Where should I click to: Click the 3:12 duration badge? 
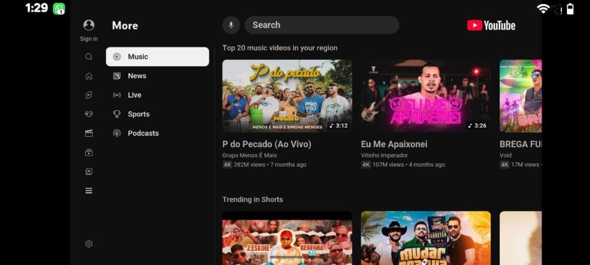[338, 126]
